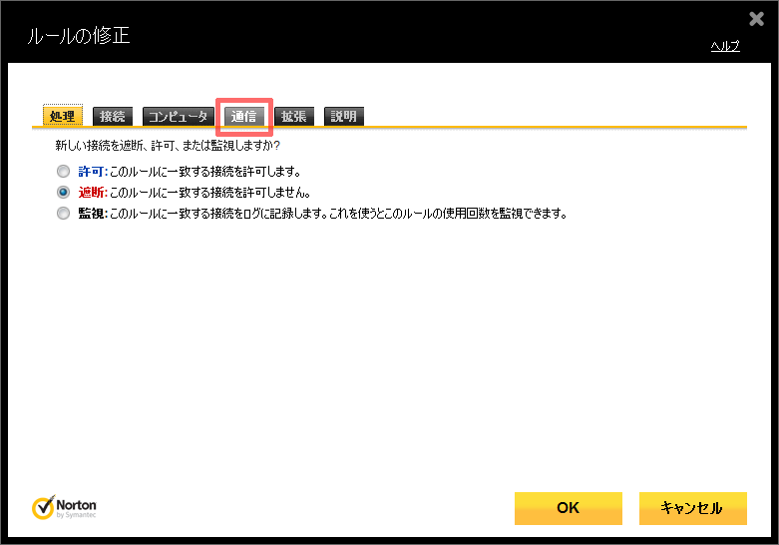
Task: Open the ヘルプ link
Action: click(724, 46)
